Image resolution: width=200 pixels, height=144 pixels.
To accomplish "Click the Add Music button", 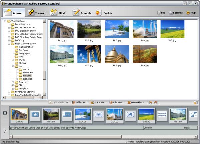I will tap(79, 102).
